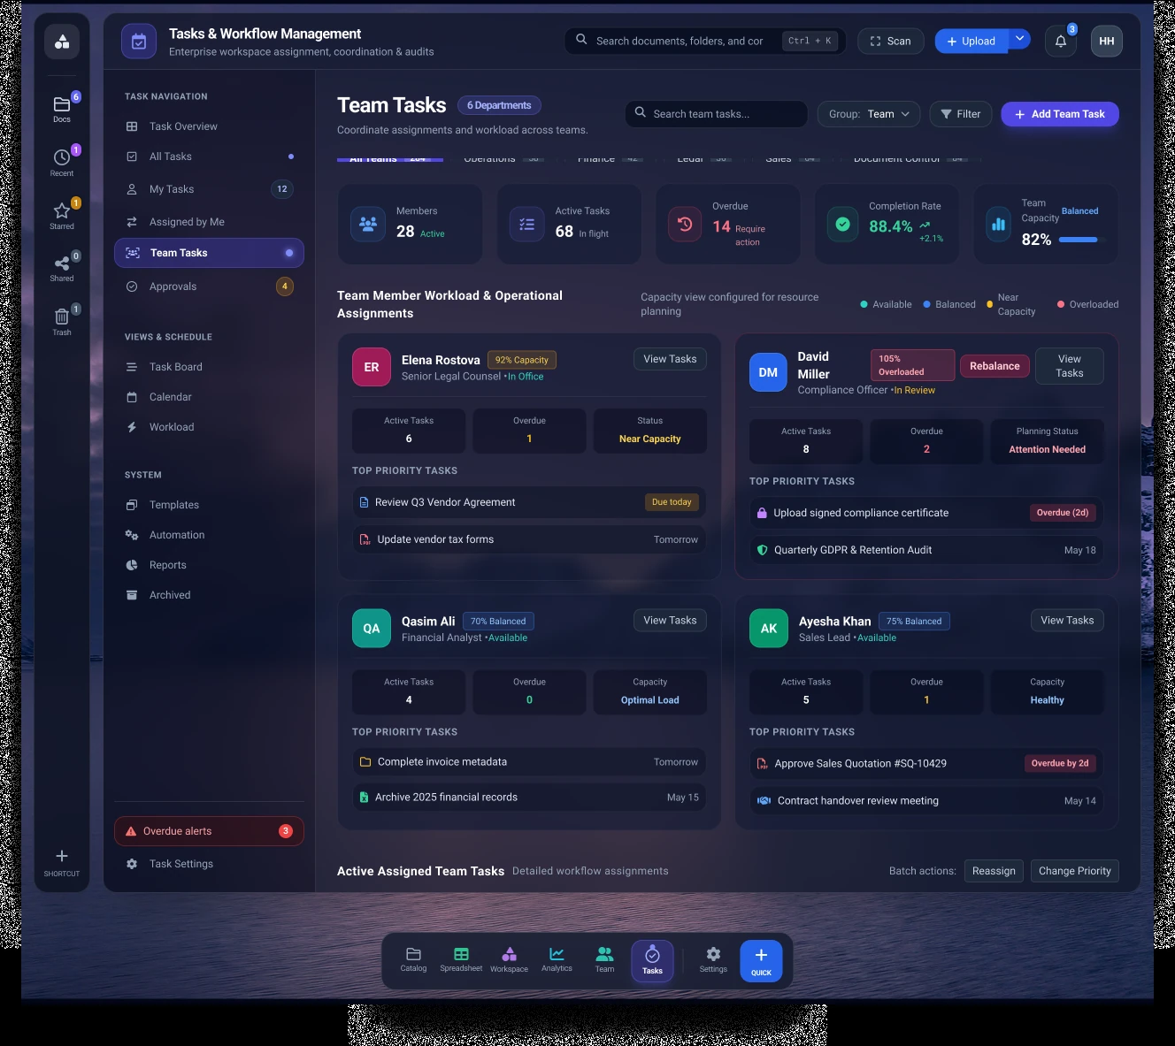Add a new shortcut with plus icon
The height and width of the screenshot is (1046, 1175).
click(x=62, y=862)
